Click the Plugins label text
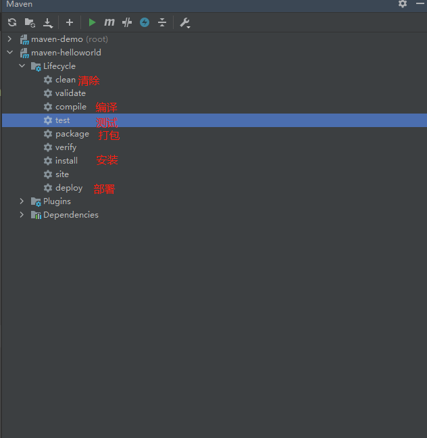 click(x=57, y=201)
